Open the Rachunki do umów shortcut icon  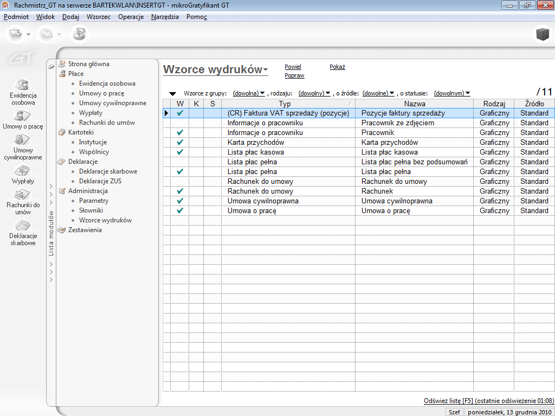click(x=23, y=194)
